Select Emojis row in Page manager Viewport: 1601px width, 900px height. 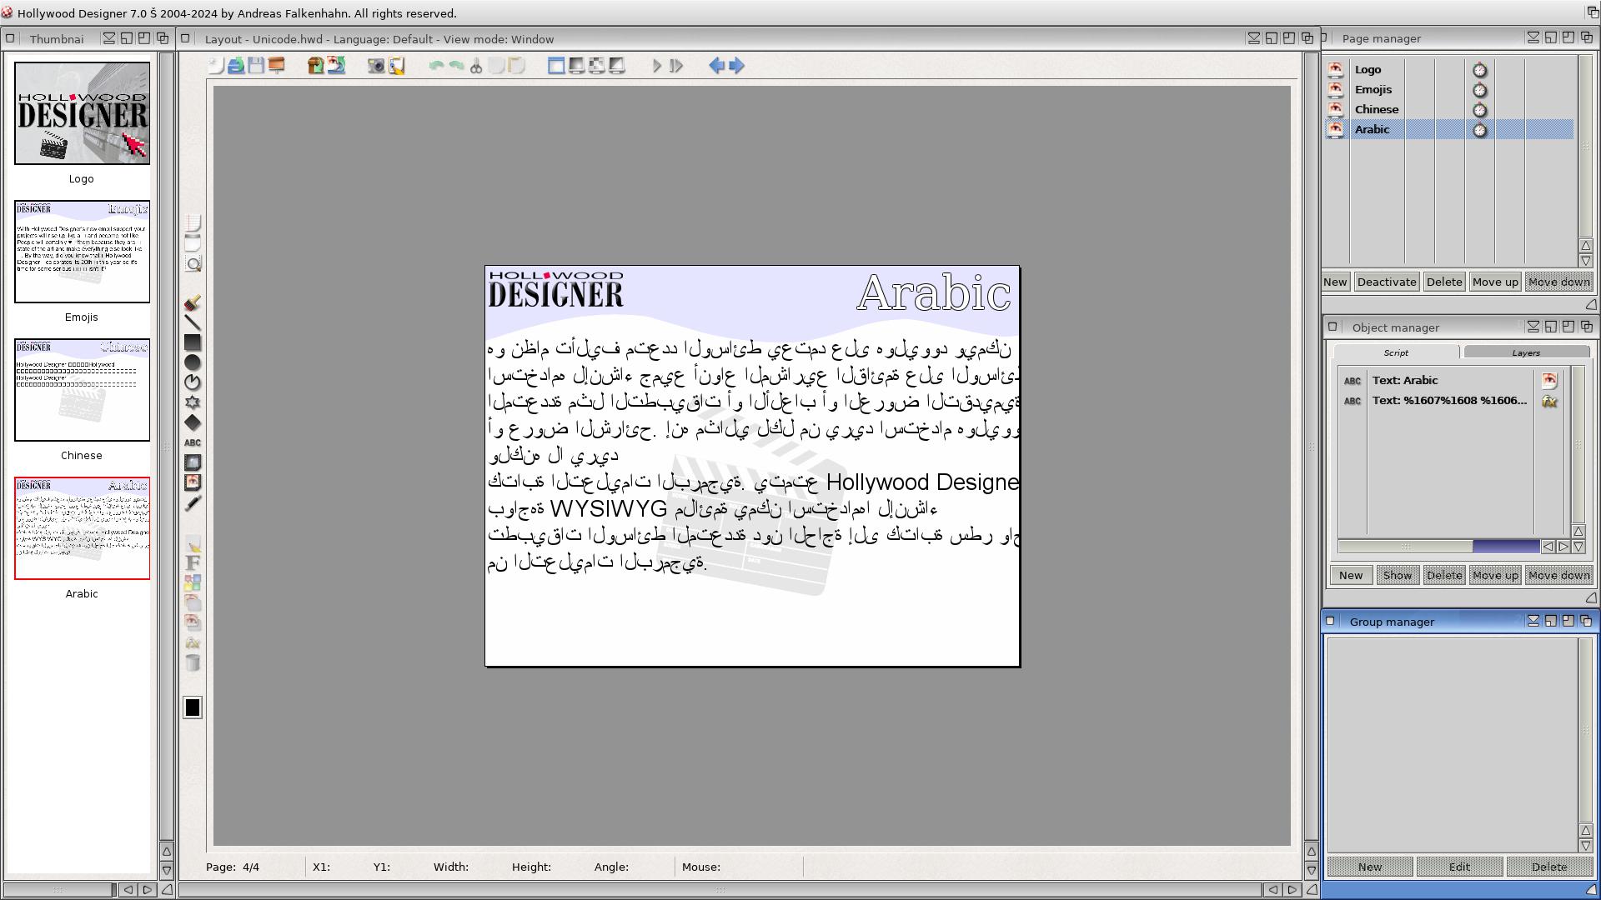pyautogui.click(x=1450, y=90)
